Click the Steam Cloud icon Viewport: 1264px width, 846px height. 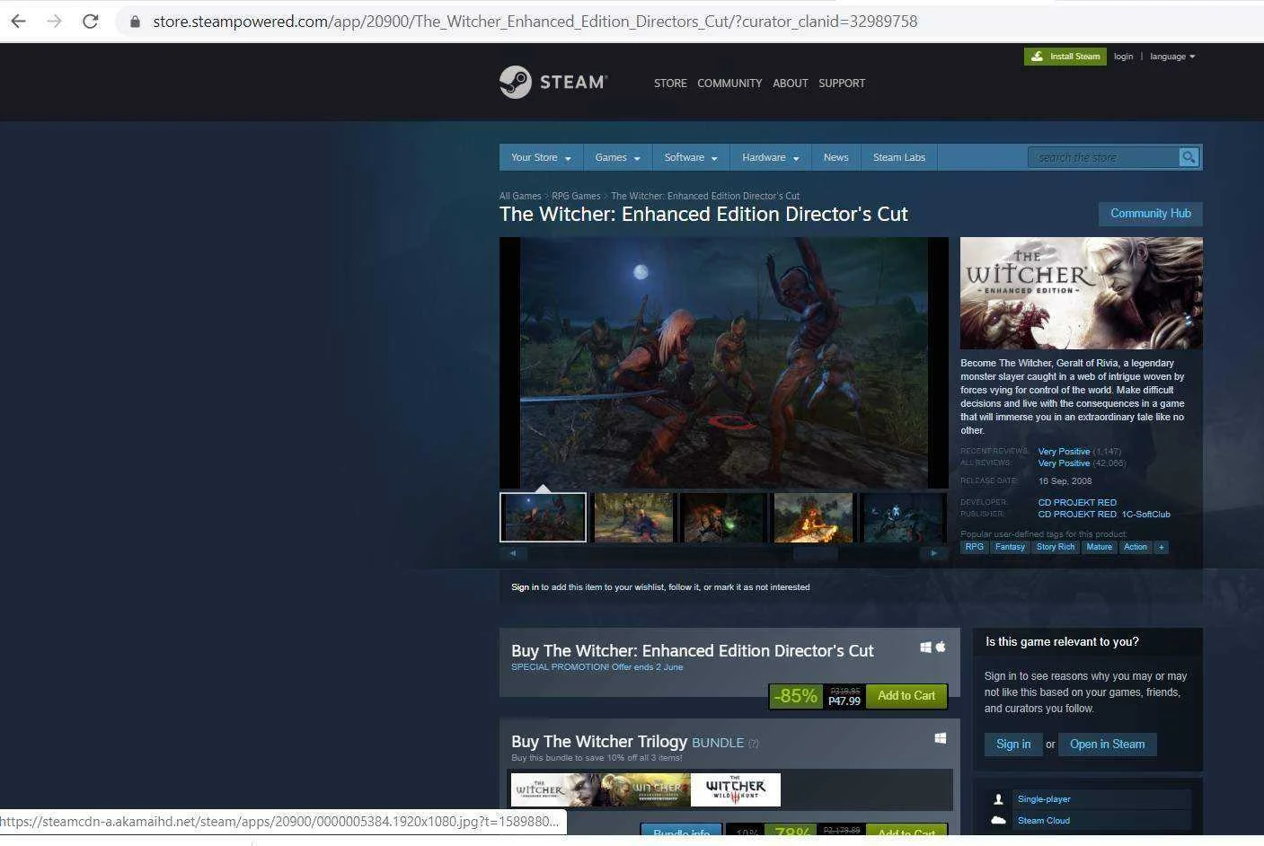tap(998, 821)
